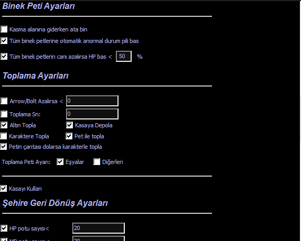Enable the 'Karaktere Topla' checkbox
This screenshot has height=241, width=301.
coord(4,136)
